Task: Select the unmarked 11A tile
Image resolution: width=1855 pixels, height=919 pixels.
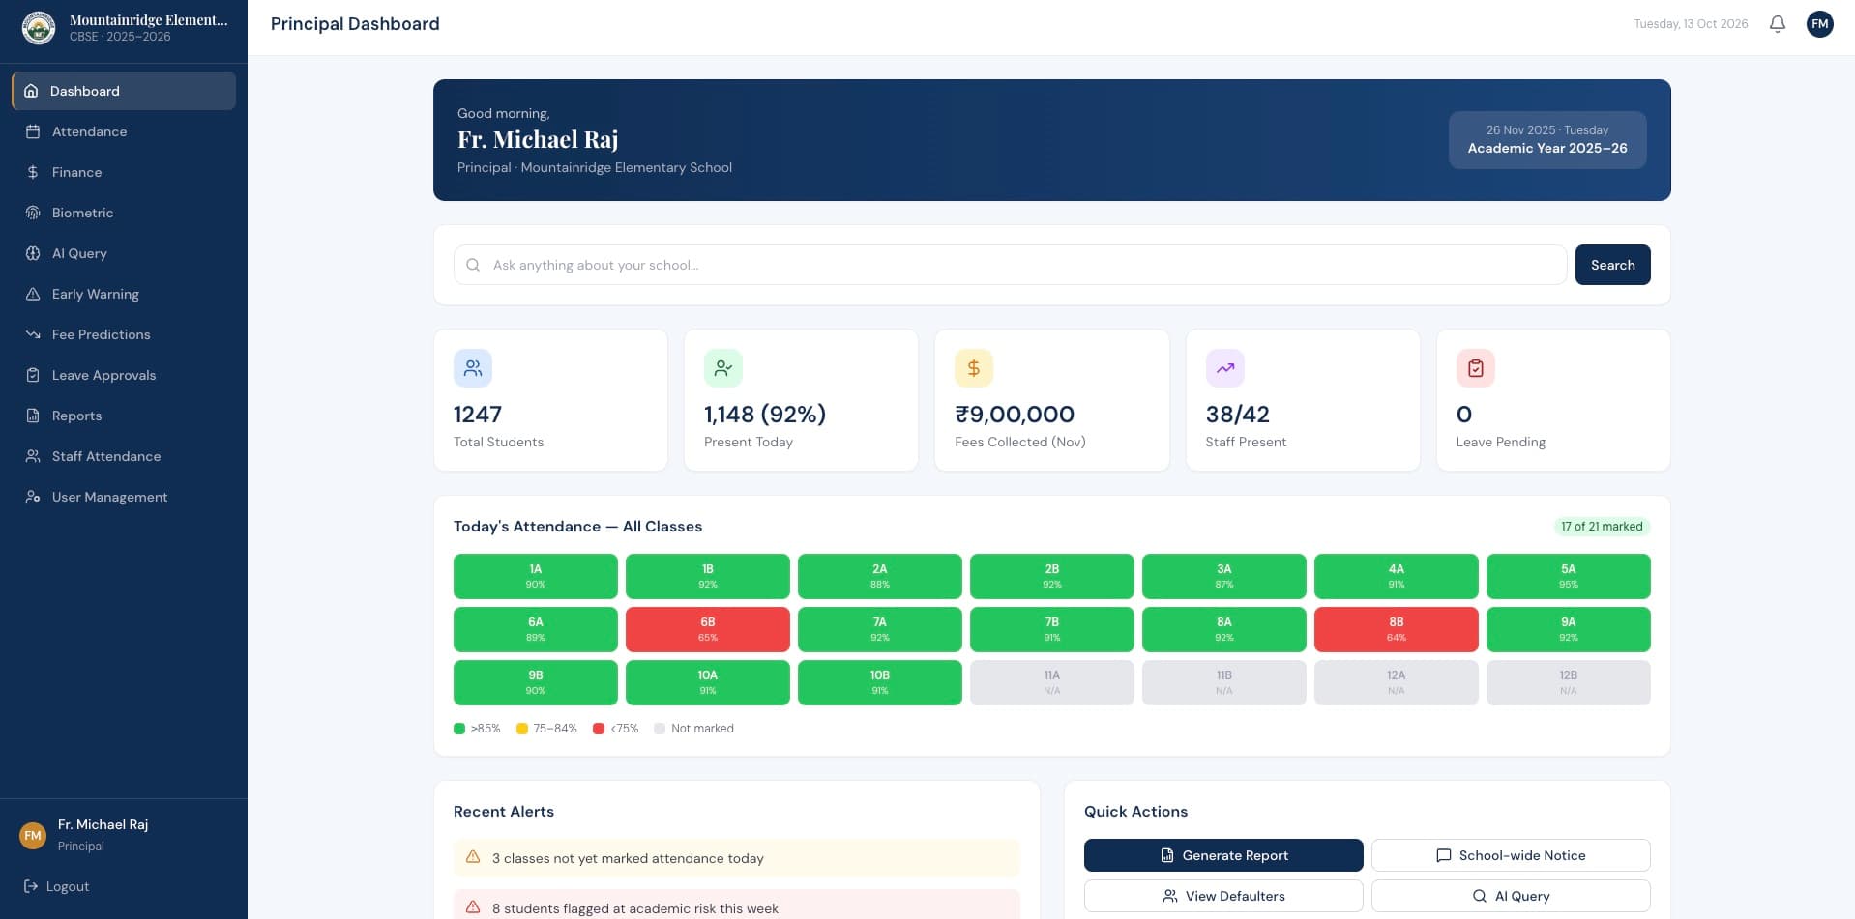Action: (1052, 682)
